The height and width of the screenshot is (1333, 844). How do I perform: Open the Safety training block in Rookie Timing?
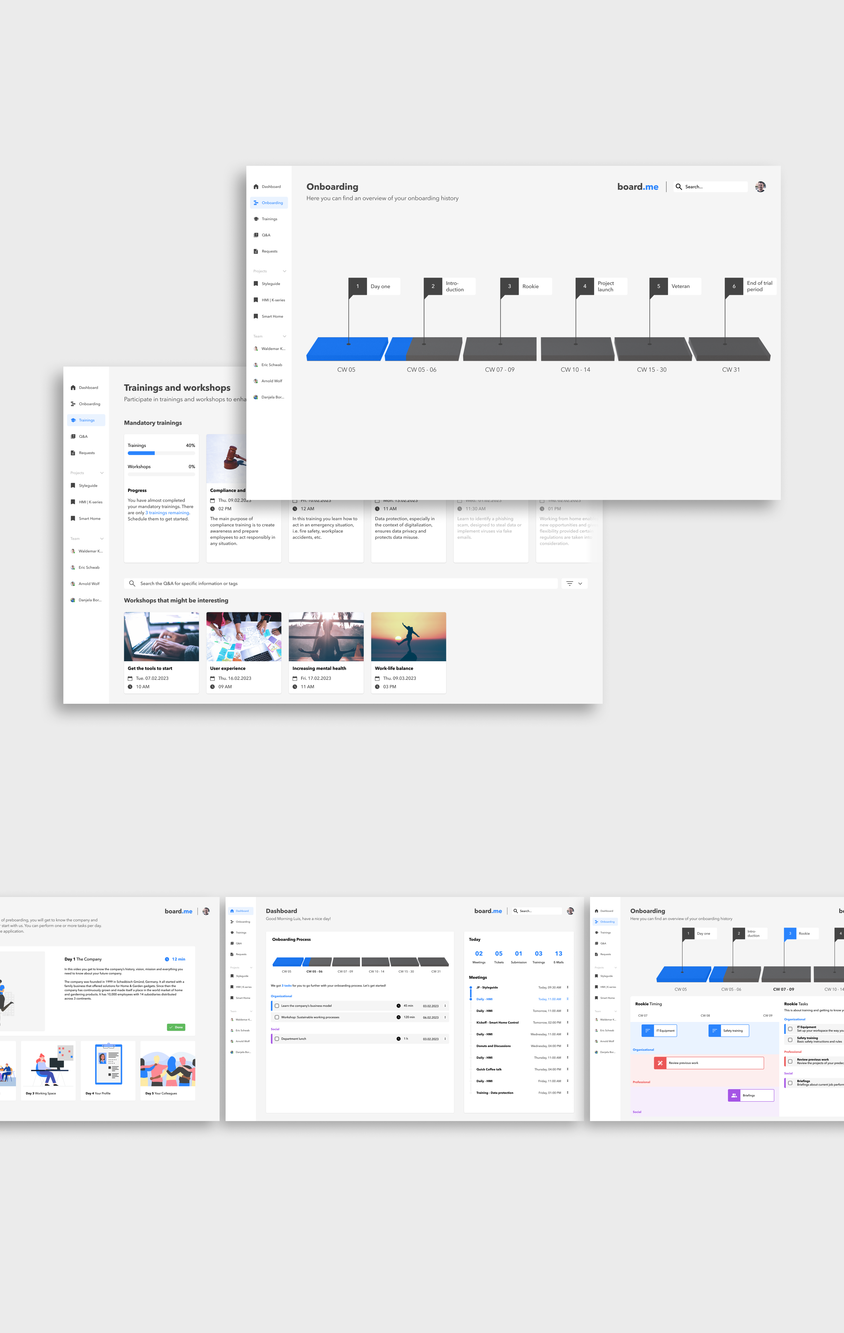click(x=729, y=1031)
